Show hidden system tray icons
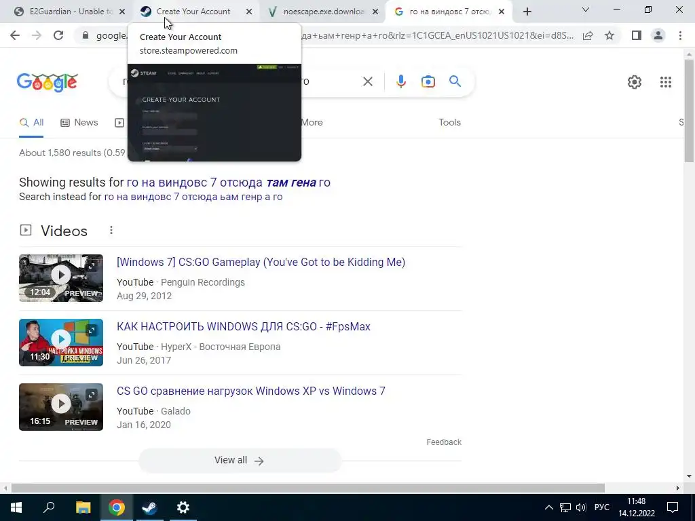695x521 pixels. click(x=548, y=507)
